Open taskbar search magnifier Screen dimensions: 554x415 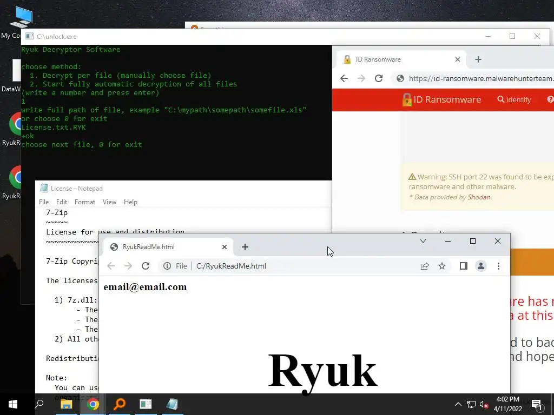39,404
